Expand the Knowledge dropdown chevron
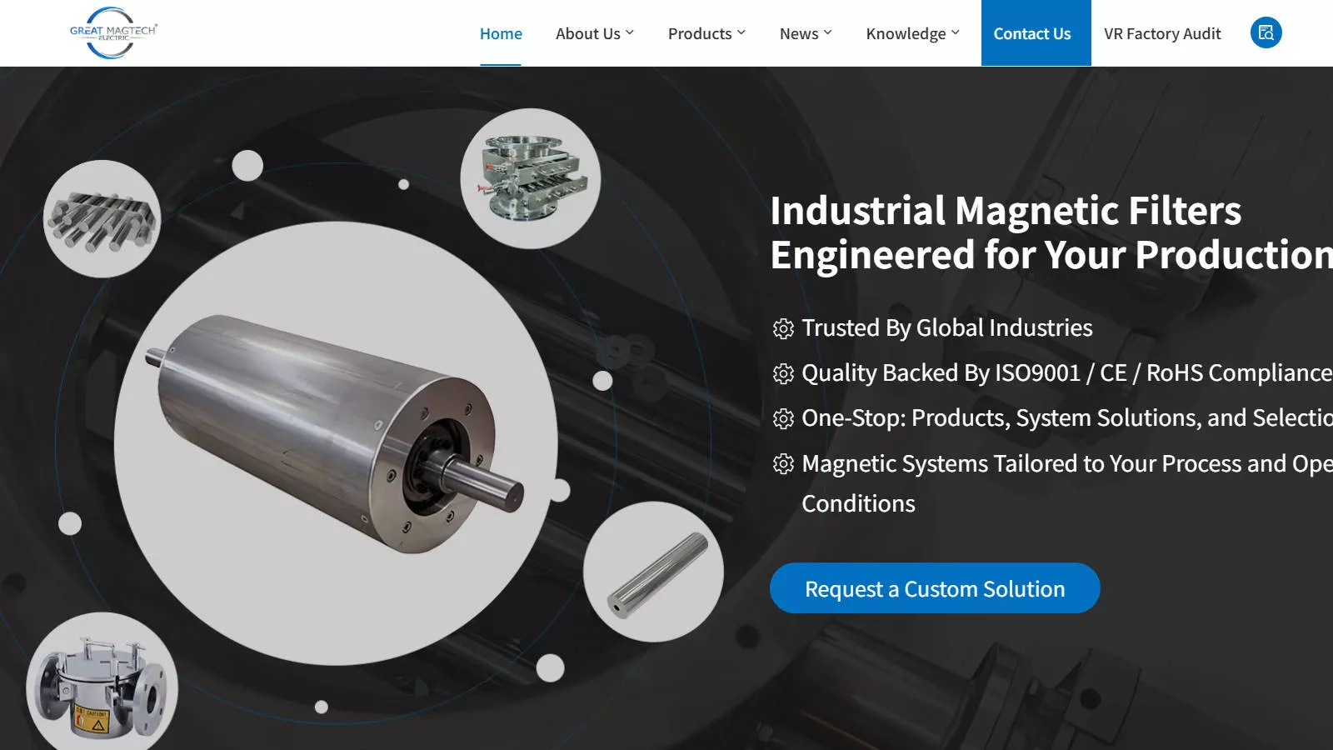1333x750 pixels. 956,32
